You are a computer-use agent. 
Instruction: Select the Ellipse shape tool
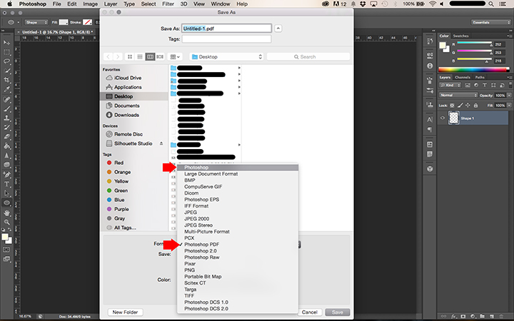(x=6, y=203)
